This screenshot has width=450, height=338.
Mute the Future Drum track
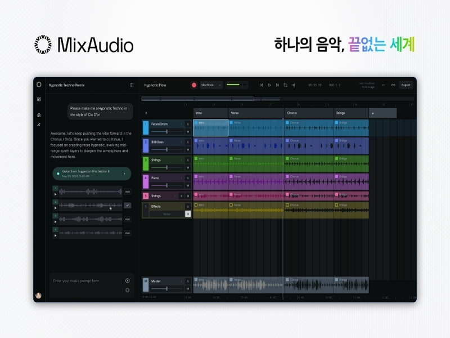tap(188, 131)
